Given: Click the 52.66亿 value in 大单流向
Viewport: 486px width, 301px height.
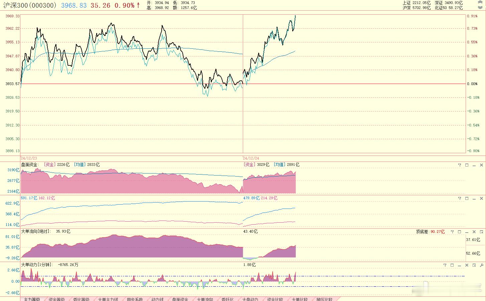Looking at the screenshot, I should pyautogui.click(x=473, y=253).
